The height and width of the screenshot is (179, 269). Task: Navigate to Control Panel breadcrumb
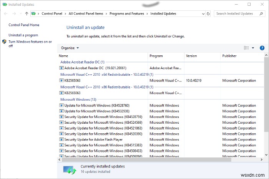[x=52, y=14]
